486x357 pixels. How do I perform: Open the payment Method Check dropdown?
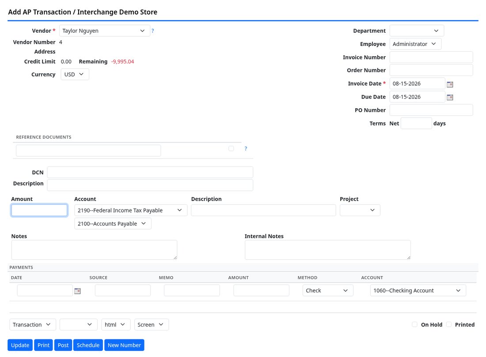tap(328, 290)
